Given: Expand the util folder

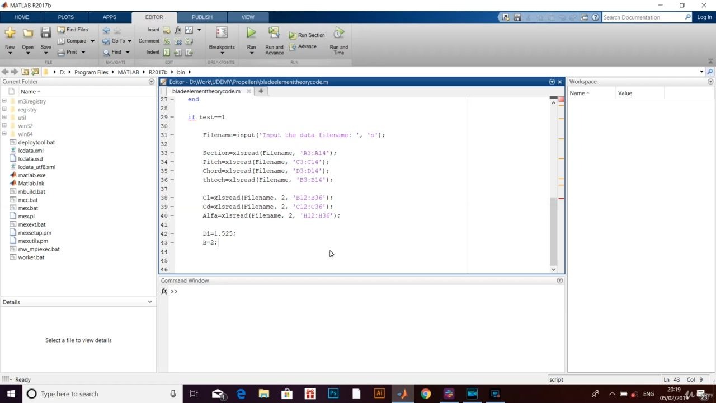Looking at the screenshot, I should click(x=4, y=118).
